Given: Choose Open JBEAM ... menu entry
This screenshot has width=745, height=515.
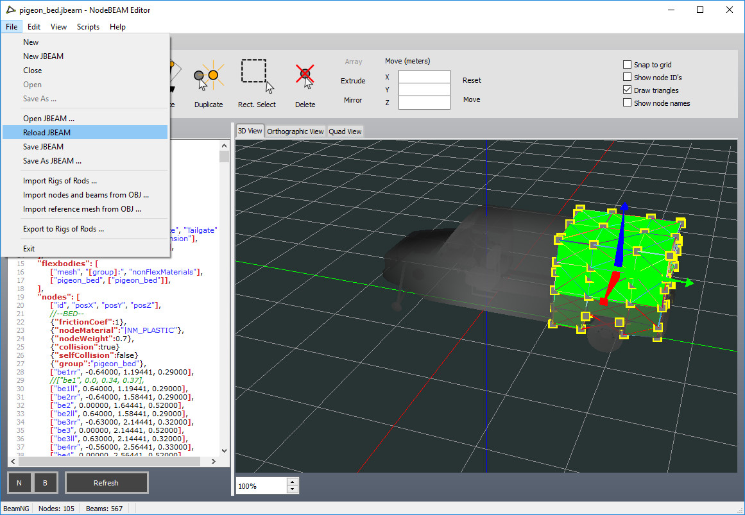Looking at the screenshot, I should point(85,118).
